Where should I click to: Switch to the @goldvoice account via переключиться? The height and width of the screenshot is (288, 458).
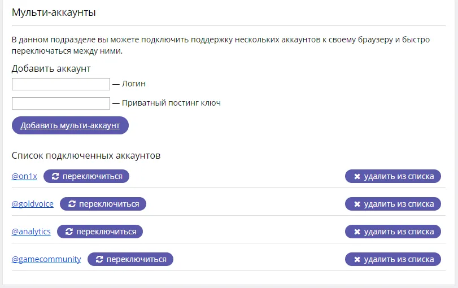(x=103, y=204)
